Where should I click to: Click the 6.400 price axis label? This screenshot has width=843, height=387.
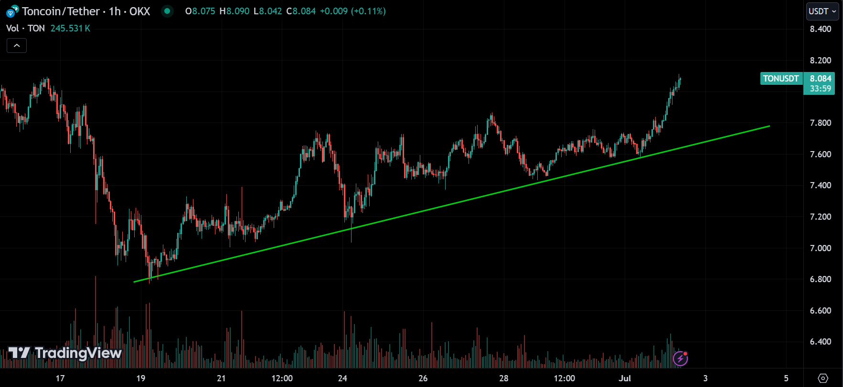pyautogui.click(x=821, y=342)
